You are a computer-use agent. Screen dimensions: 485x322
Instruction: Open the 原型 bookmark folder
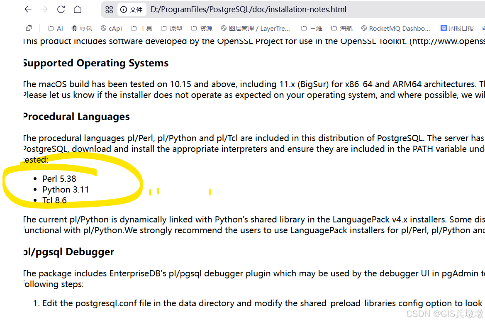coord(171,29)
